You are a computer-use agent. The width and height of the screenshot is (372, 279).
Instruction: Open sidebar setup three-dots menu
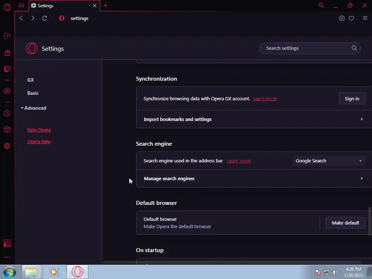pos(7,257)
